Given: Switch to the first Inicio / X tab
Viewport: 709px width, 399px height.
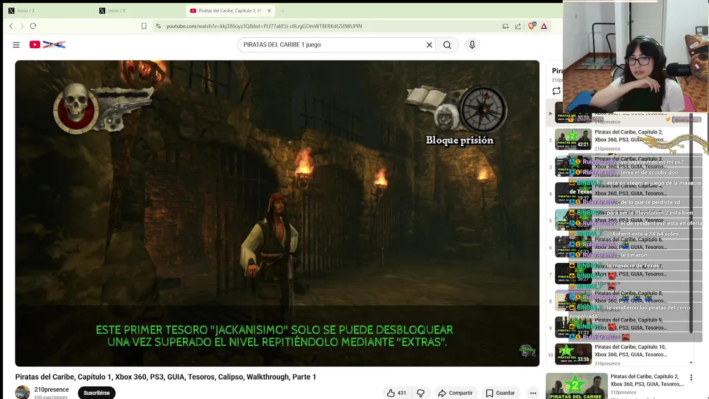Looking at the screenshot, I should pos(47,11).
